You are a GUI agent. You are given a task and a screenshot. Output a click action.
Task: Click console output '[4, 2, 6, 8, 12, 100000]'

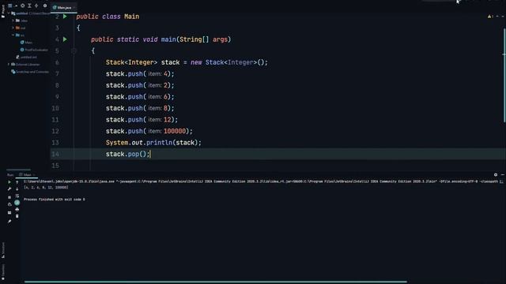click(46, 187)
